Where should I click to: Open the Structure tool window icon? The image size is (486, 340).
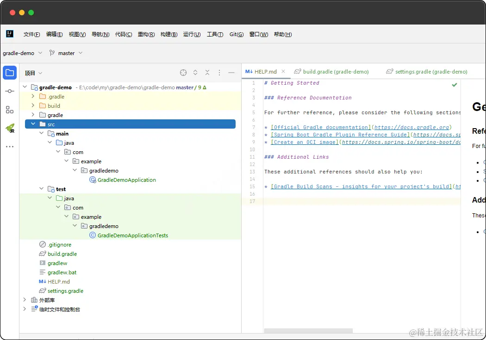click(10, 110)
